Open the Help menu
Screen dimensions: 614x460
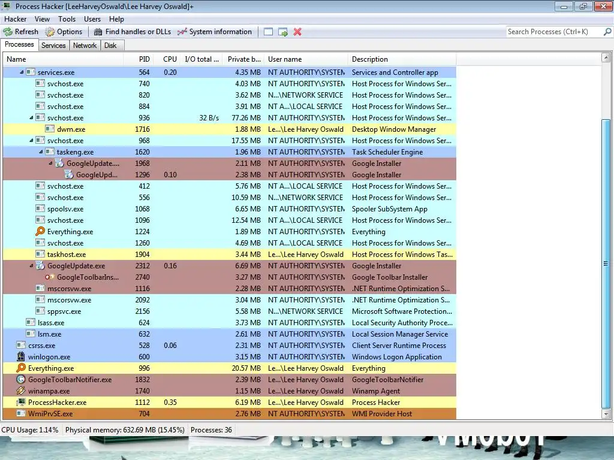click(x=116, y=19)
